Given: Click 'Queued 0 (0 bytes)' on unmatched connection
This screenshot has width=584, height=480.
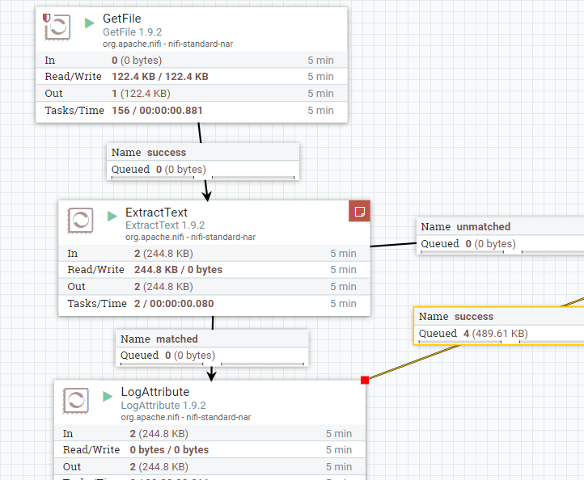Looking at the screenshot, I should click(468, 244).
